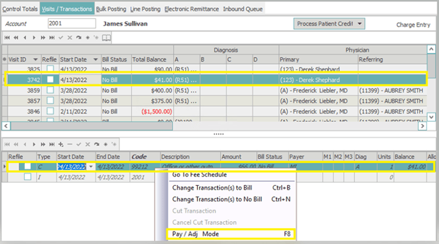This screenshot has height=244, width=439.
Task: Refresh visits data with curved arrow icon
Action: [x=79, y=37]
